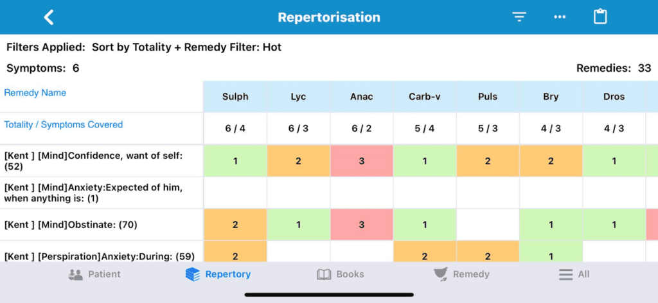Viewport: 658px width, 303px height.
Task: Tap Totality / Symptoms Covered link
Action: (x=64, y=125)
